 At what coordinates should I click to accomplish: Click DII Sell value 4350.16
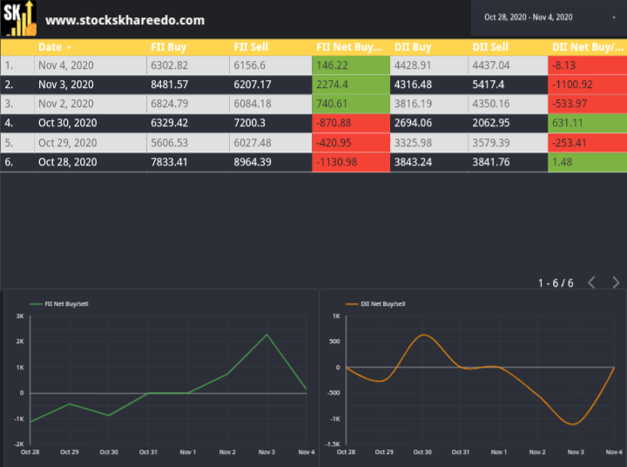[491, 104]
